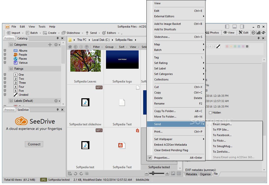Go up one folder level
269x185 pixels.
click(87, 47)
